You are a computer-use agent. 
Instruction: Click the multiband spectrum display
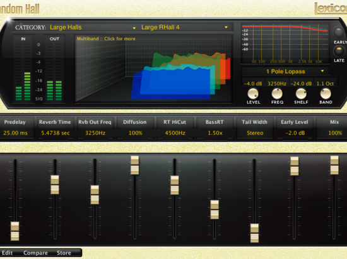[153, 69]
